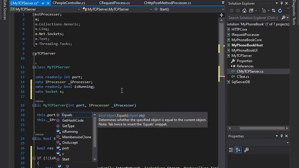
Task: Open the document tabs overflow dropdown
Action: click(223, 3)
